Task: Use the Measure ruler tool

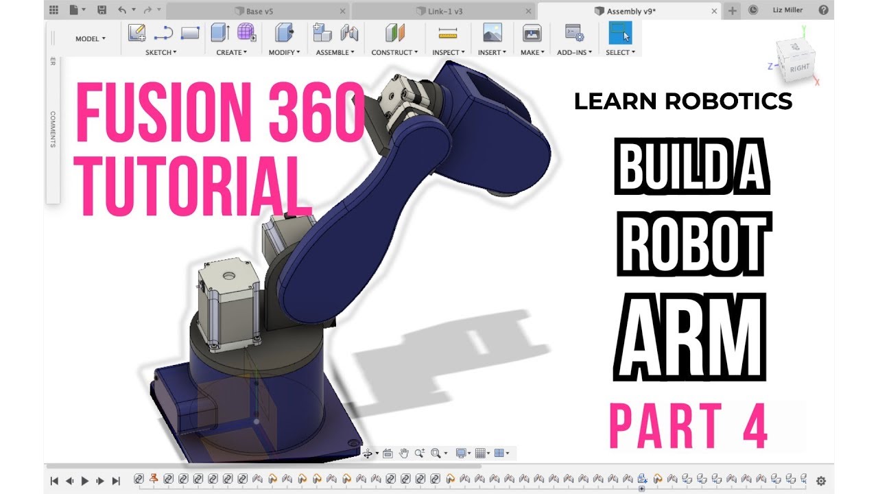Action: coord(448,33)
